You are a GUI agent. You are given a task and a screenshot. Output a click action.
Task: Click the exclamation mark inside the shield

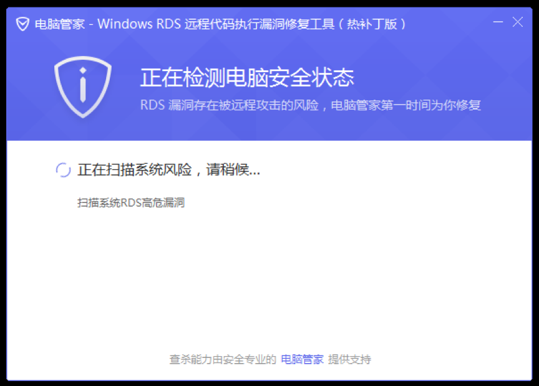83,85
